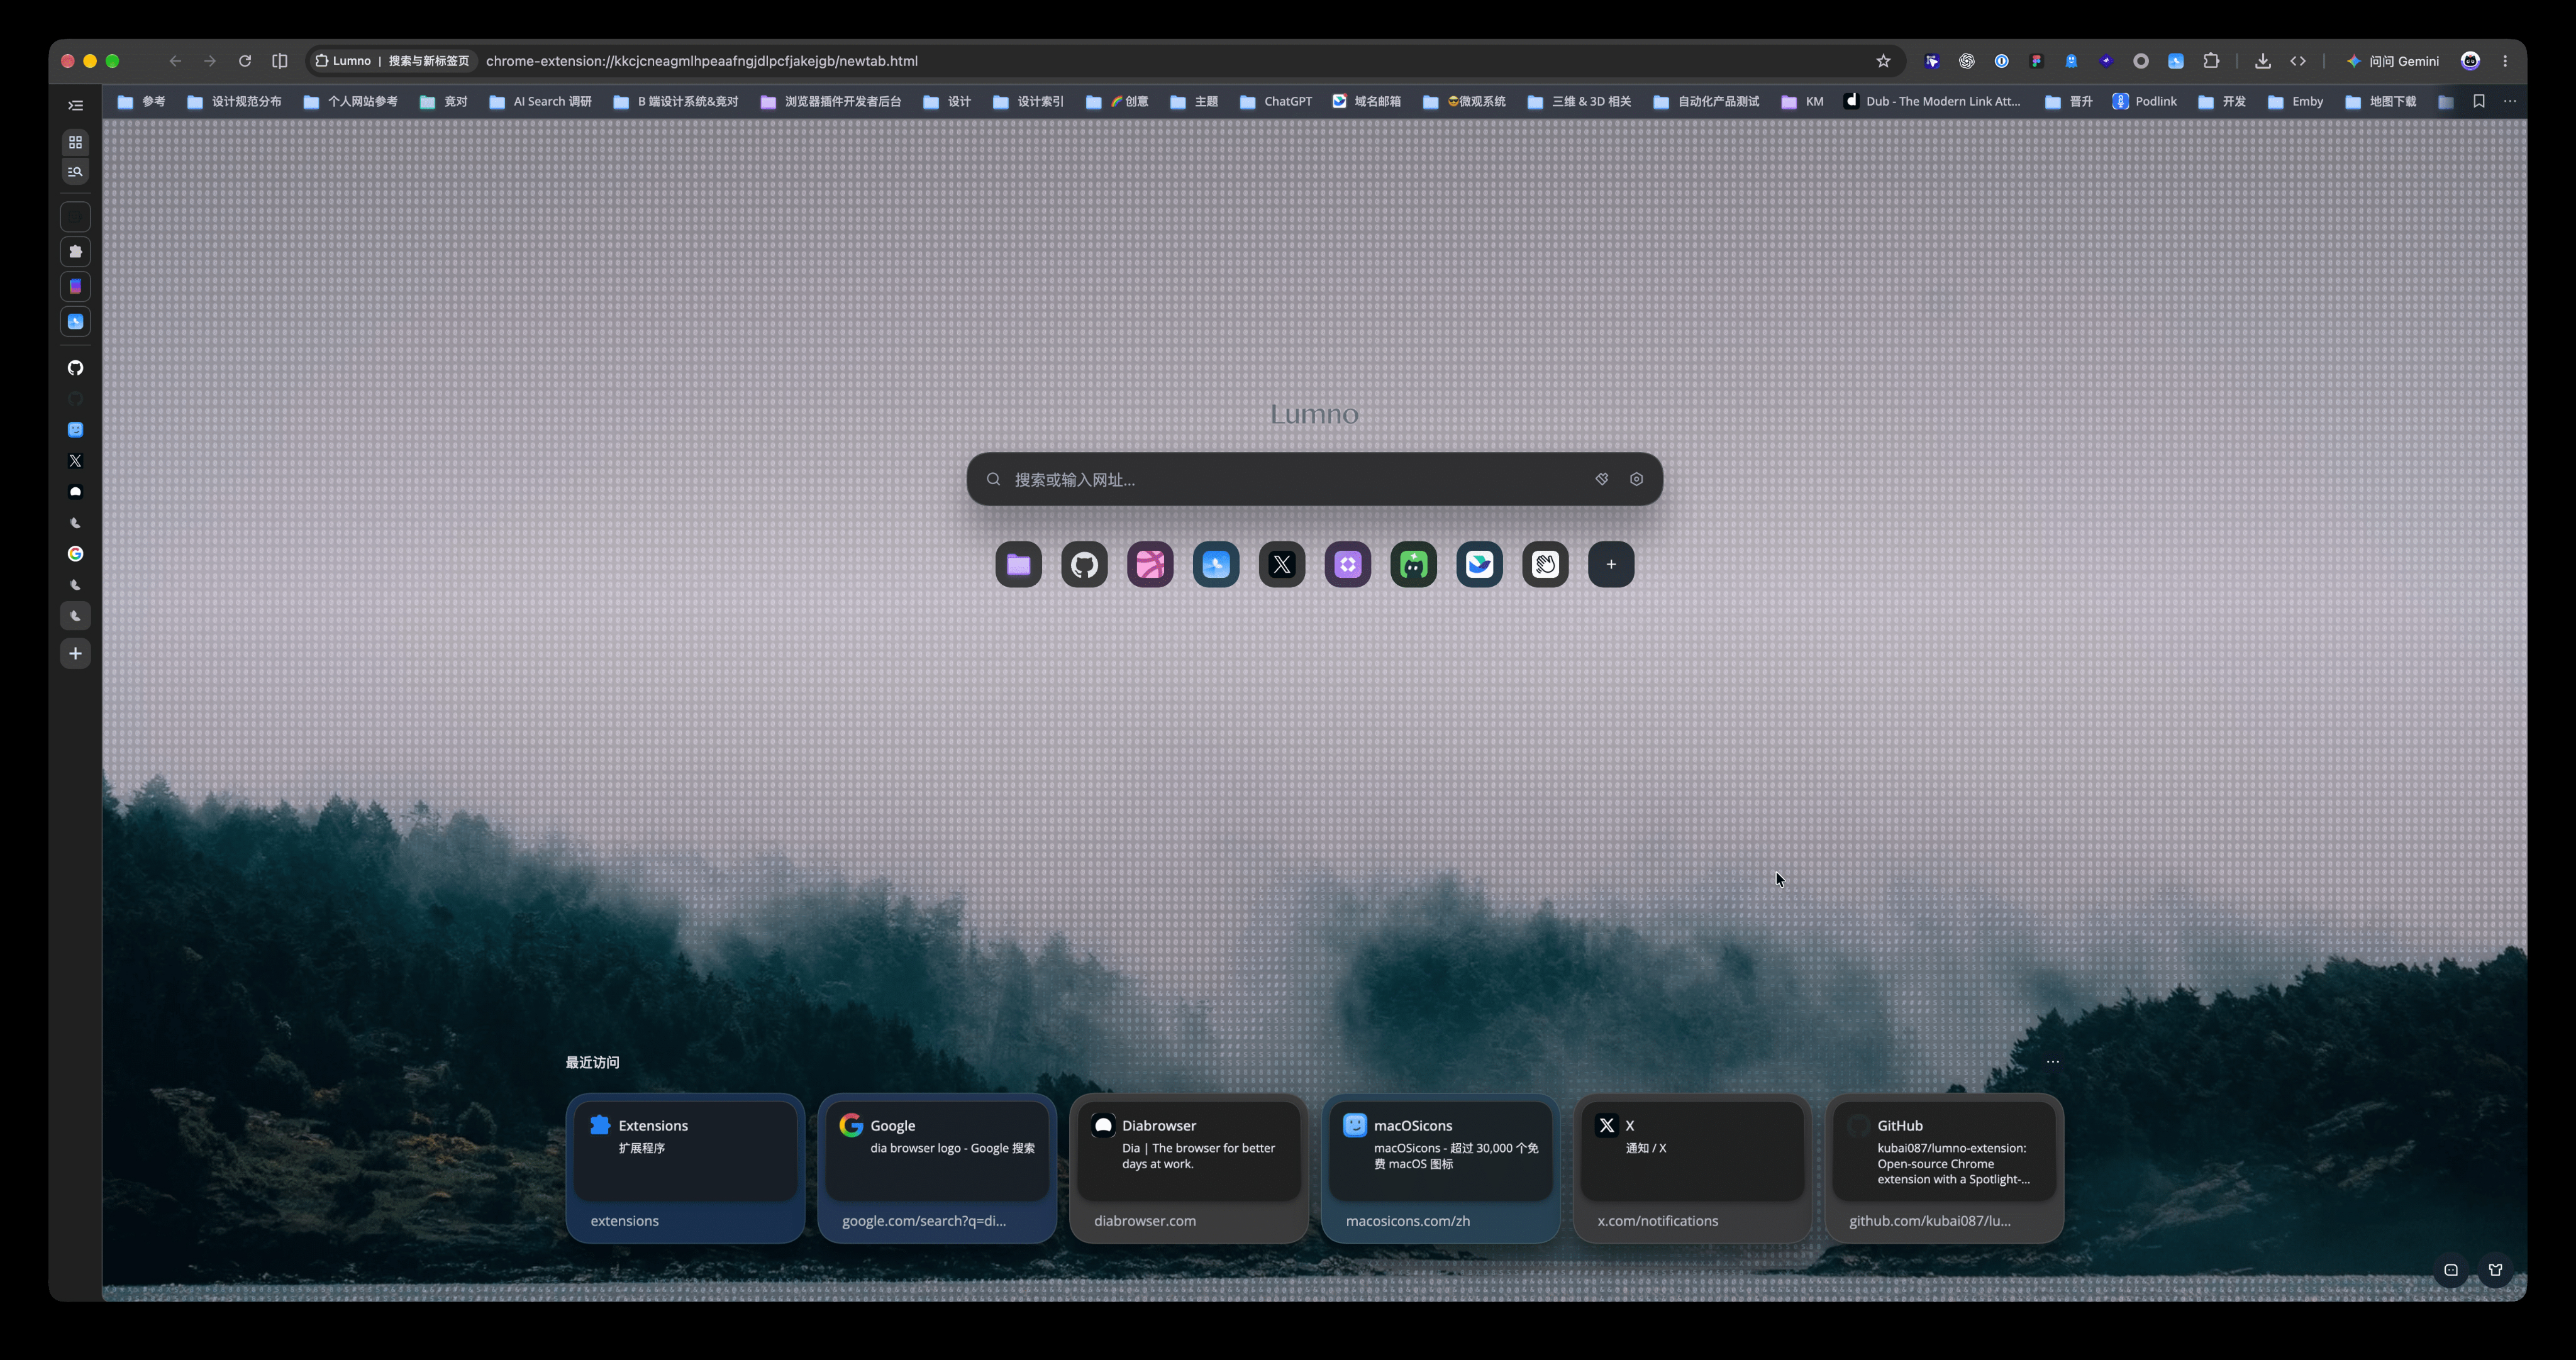Viewport: 2576px width, 1360px height.
Task: Click the tag icon inside the search bar
Action: pos(1602,479)
